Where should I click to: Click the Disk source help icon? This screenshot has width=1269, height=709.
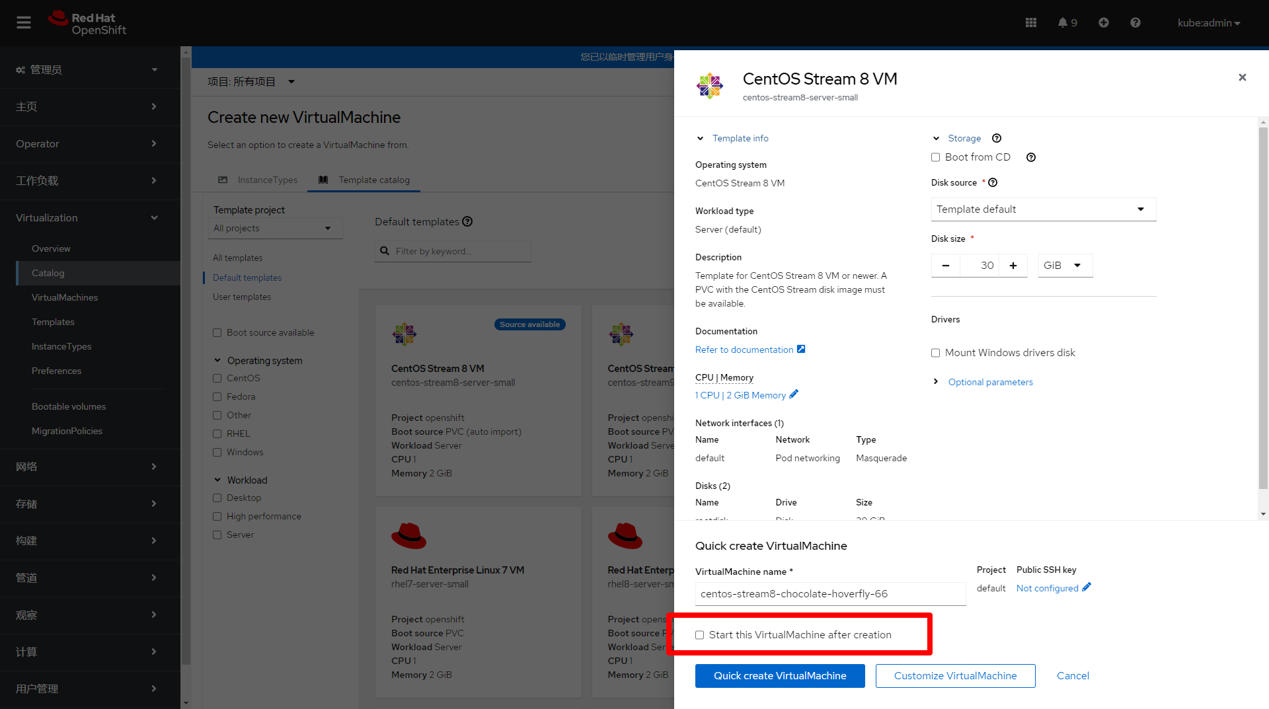pyautogui.click(x=992, y=182)
